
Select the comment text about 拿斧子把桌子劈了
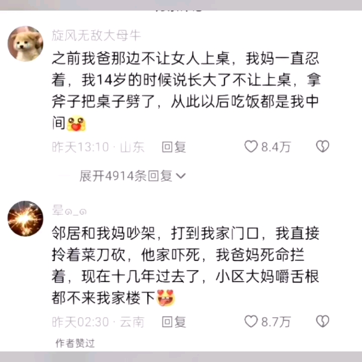[186, 90]
